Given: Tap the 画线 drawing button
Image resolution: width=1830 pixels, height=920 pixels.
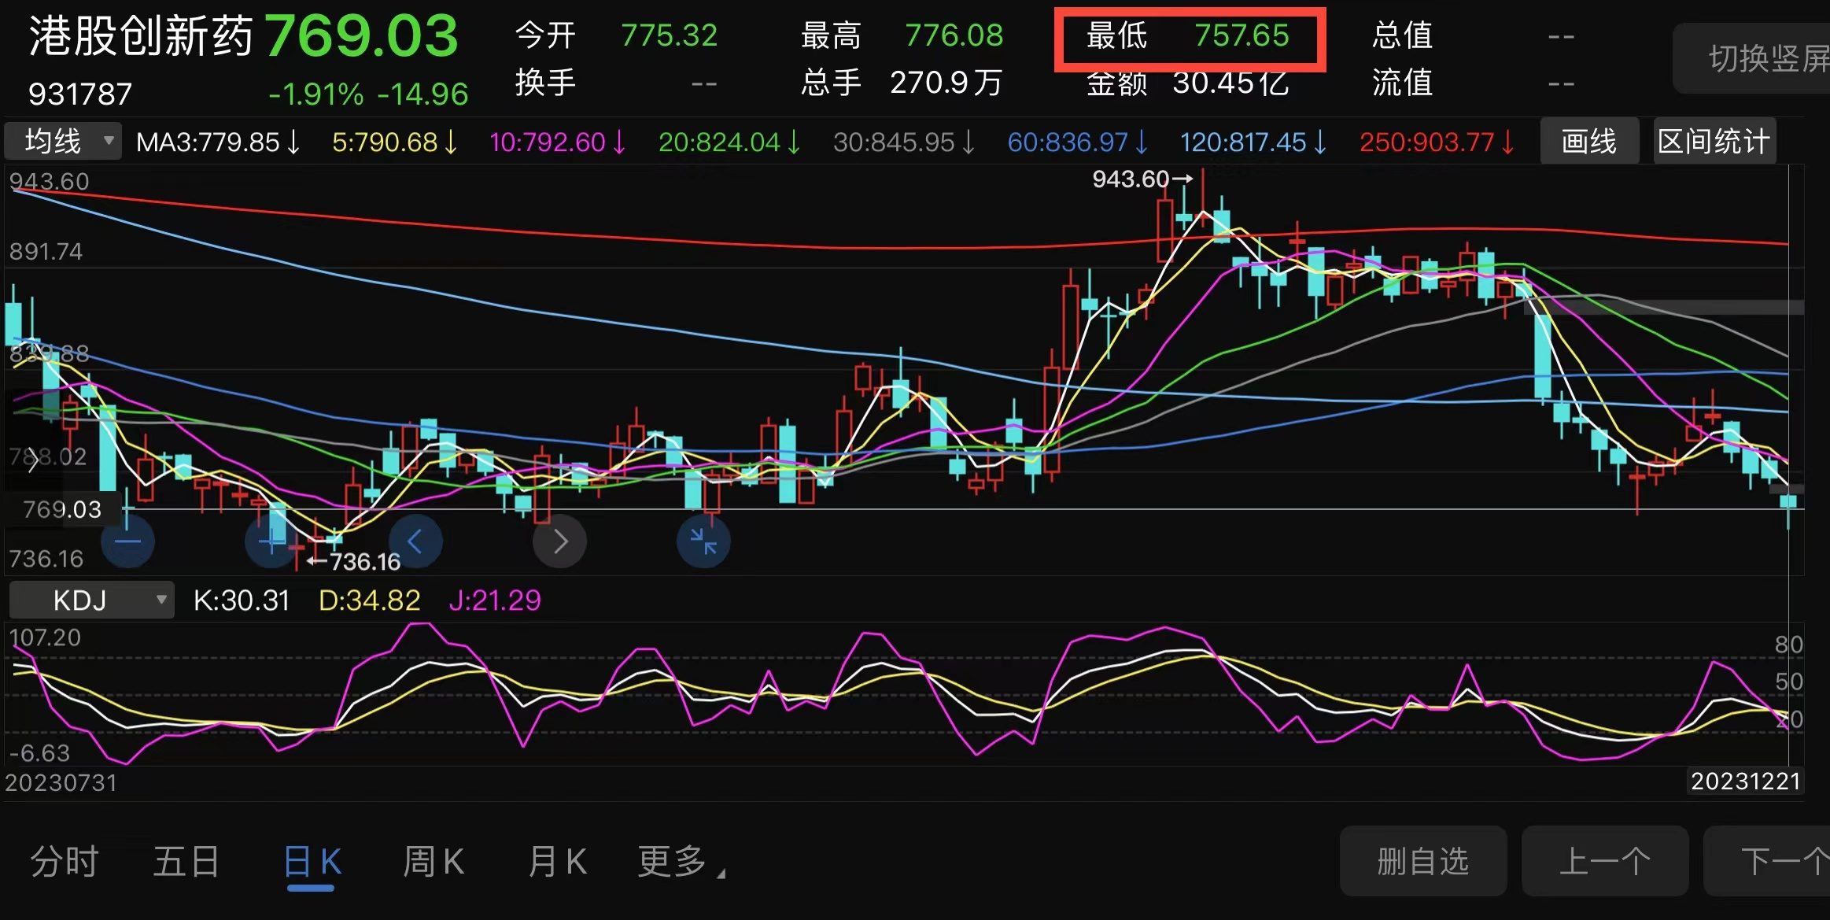Looking at the screenshot, I should [x=1589, y=142].
